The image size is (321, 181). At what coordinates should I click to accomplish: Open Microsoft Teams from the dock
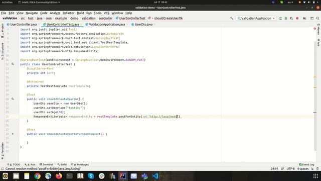144,176
